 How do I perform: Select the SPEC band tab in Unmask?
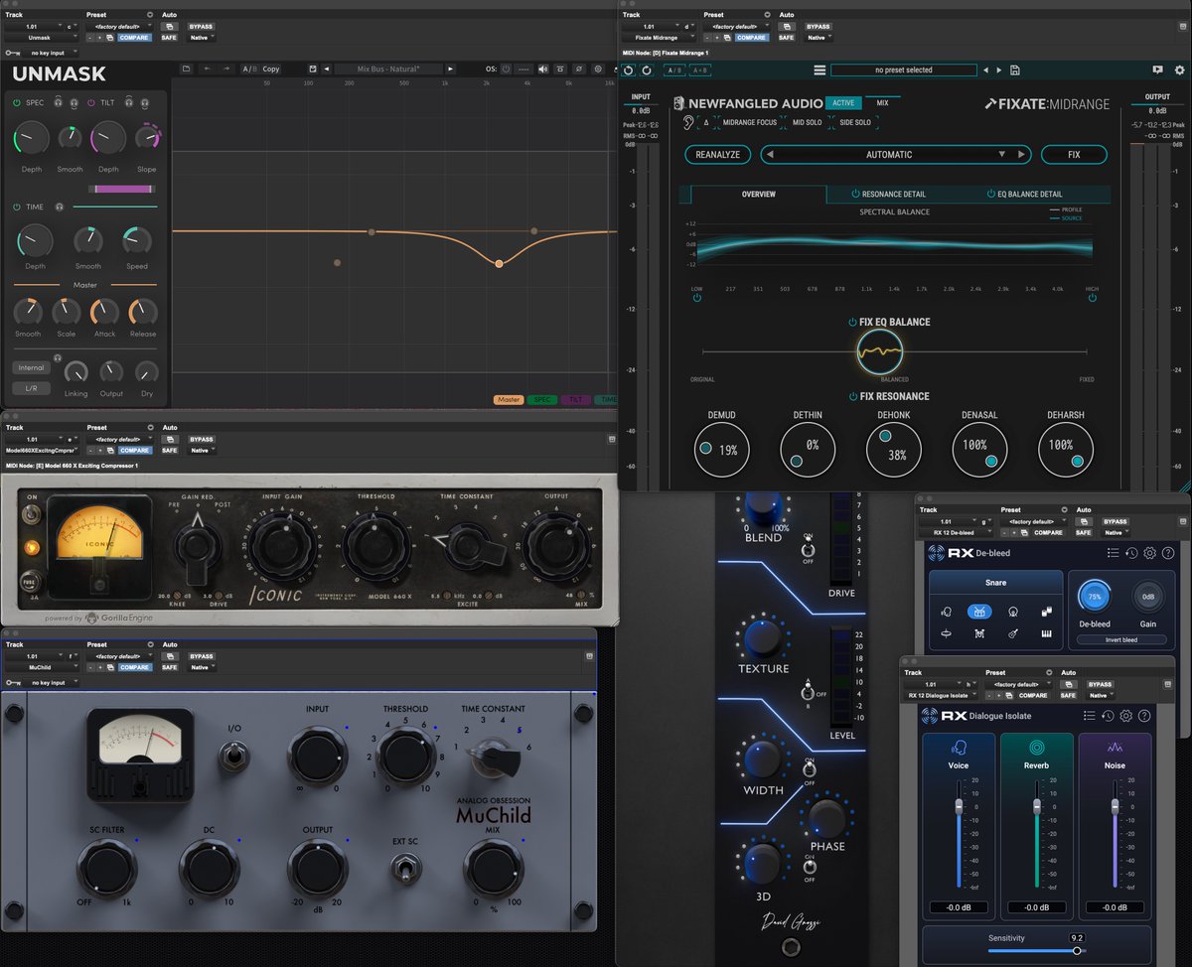pyautogui.click(x=541, y=400)
